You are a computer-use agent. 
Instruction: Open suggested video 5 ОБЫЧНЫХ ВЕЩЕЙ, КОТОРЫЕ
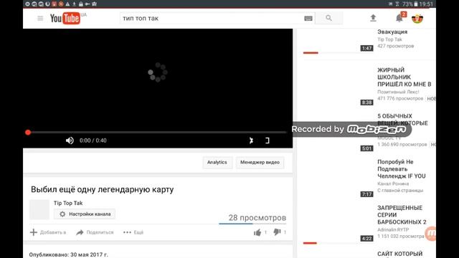(402, 120)
